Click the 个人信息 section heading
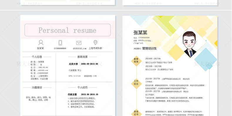 click(x=37, y=57)
